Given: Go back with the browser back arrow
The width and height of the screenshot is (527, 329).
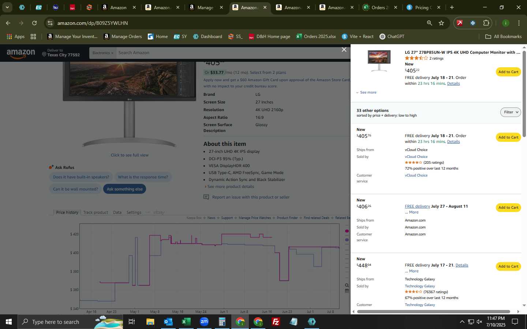Looking at the screenshot, I should click(x=8, y=23).
